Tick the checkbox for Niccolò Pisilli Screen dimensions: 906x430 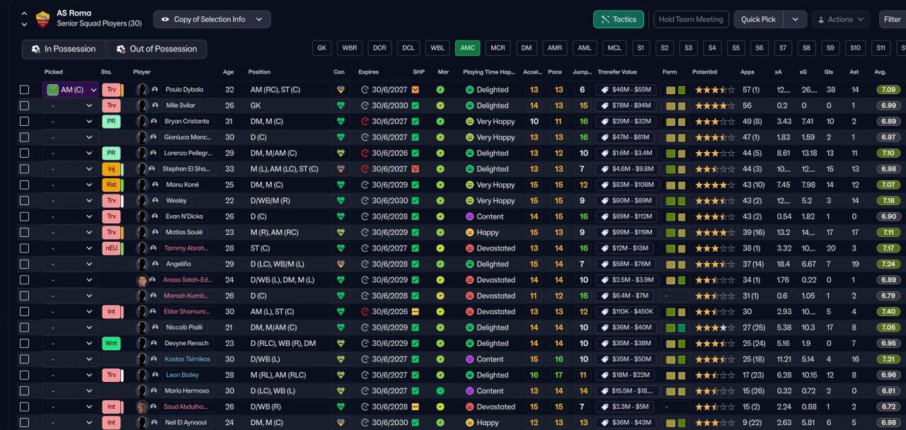pyautogui.click(x=25, y=327)
